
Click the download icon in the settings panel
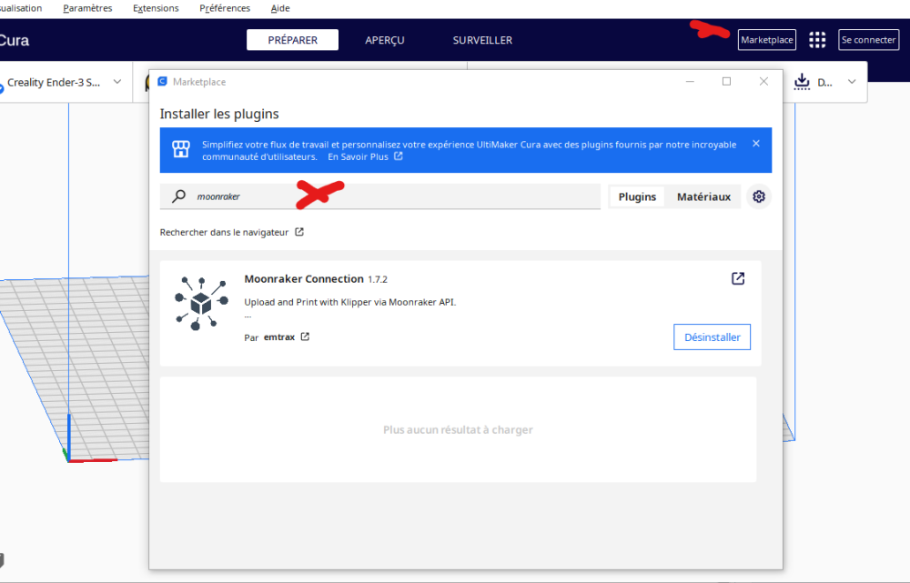pos(802,81)
